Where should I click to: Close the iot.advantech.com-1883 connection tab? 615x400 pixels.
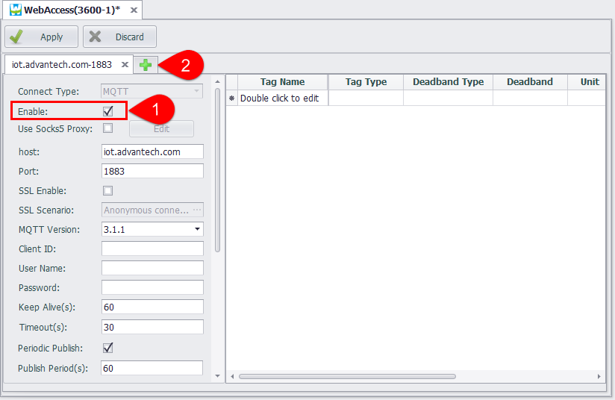[x=125, y=65]
